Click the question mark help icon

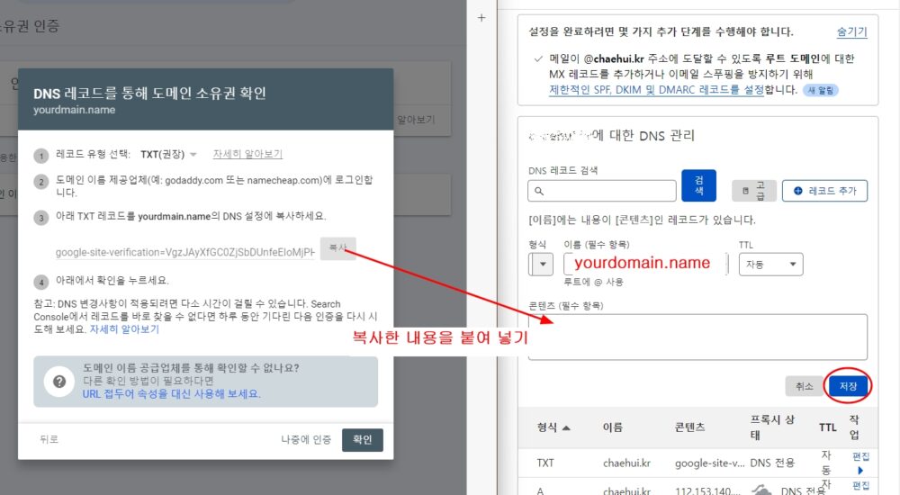(59, 382)
